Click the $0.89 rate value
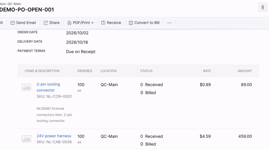269x150 pixels. click(205, 85)
